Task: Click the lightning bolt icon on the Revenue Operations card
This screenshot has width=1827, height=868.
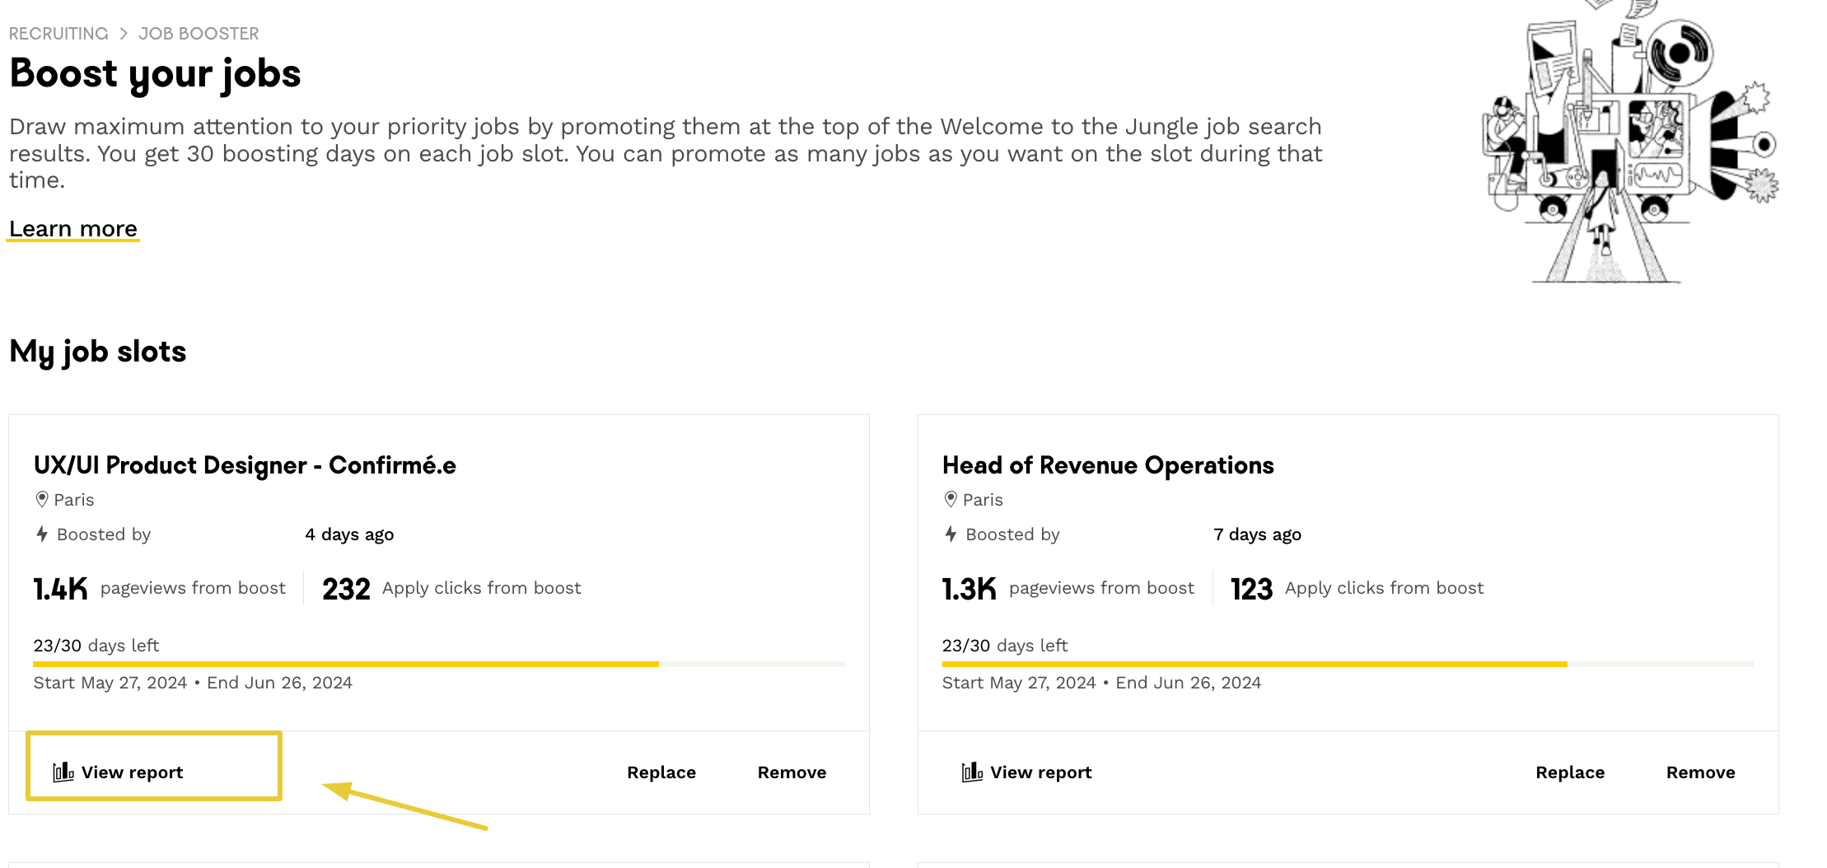Action: pyautogui.click(x=951, y=534)
